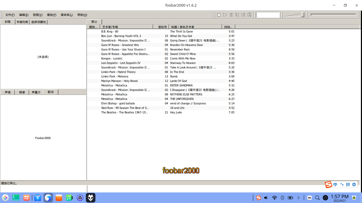
Task: Stop playback using the stop icon
Action: (x=219, y=15)
